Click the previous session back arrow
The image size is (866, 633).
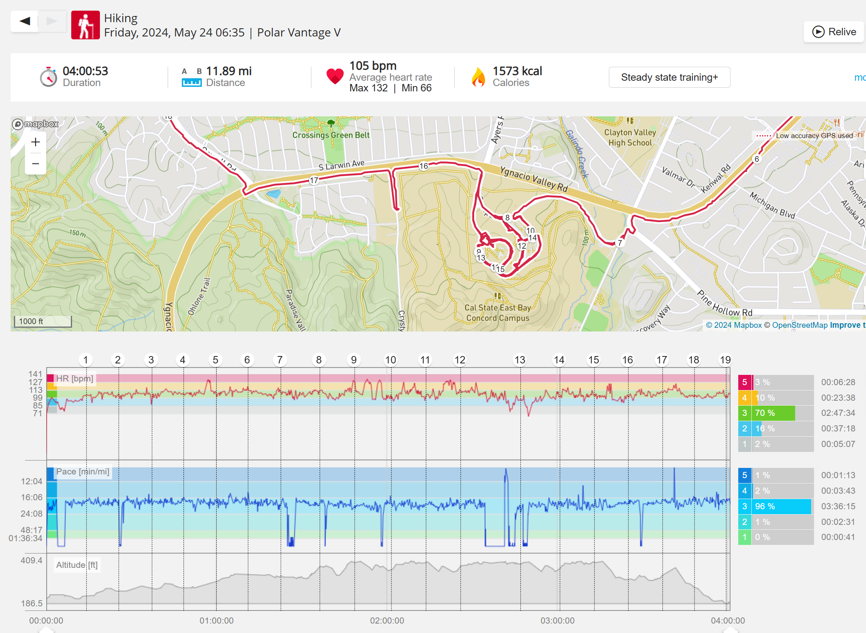[25, 21]
